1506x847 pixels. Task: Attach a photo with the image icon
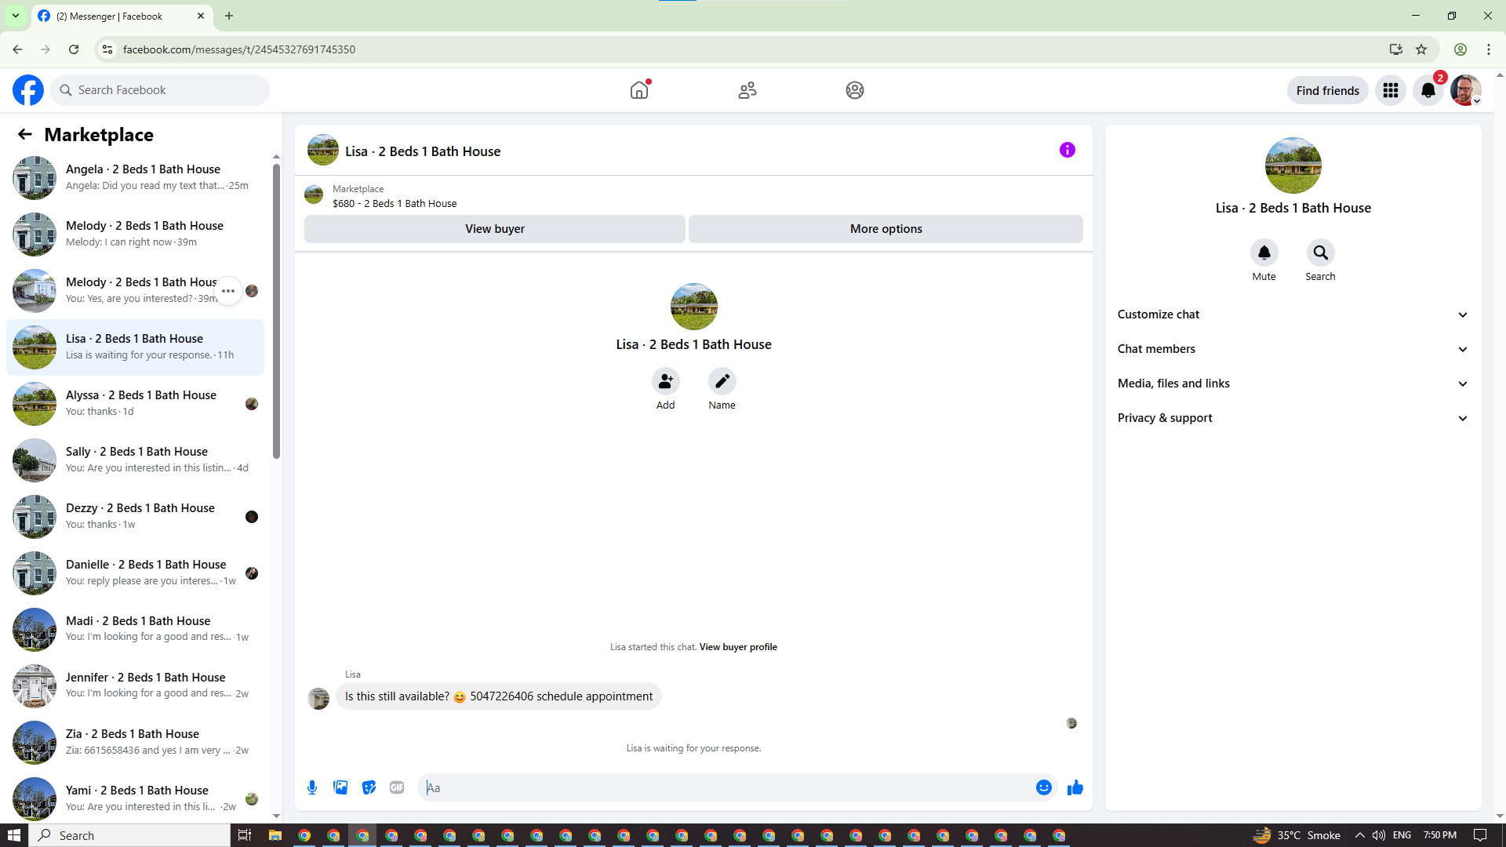[x=340, y=787]
